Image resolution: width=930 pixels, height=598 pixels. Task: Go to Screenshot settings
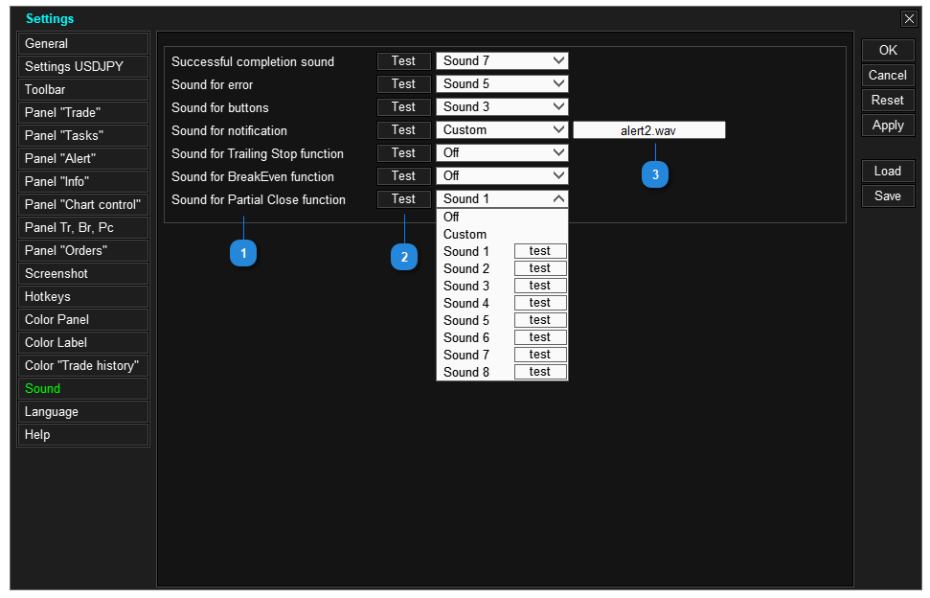click(x=83, y=273)
